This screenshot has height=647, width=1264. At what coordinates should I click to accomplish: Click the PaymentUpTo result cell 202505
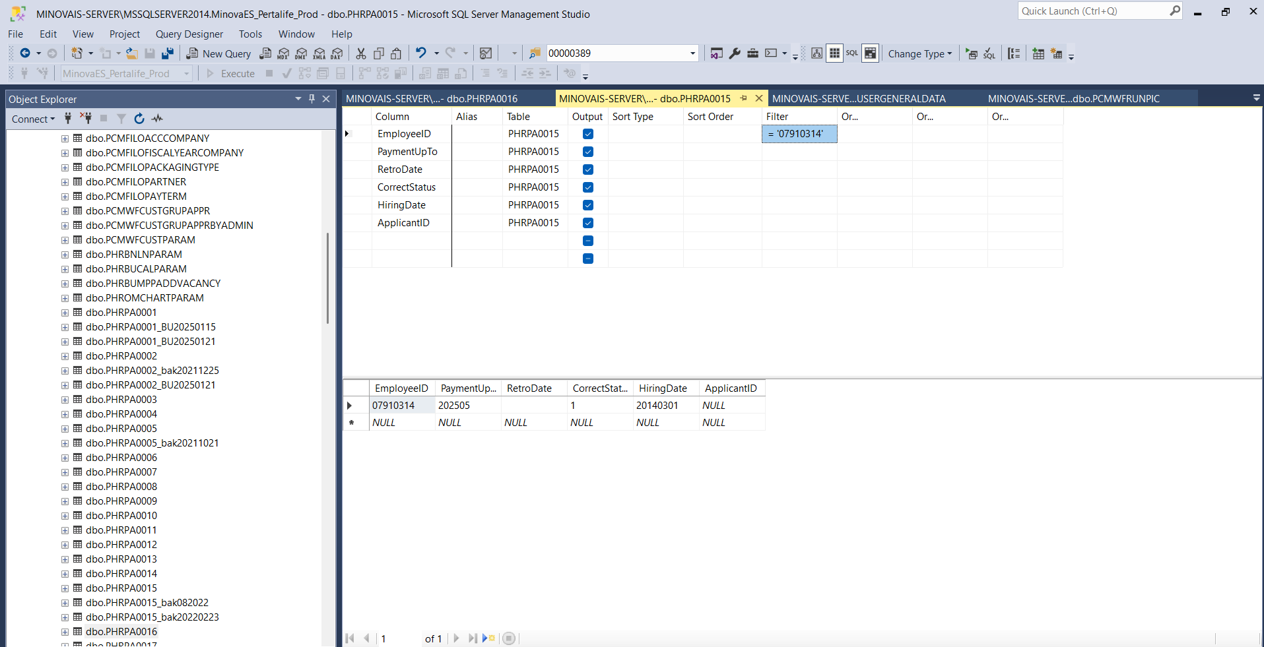click(468, 406)
